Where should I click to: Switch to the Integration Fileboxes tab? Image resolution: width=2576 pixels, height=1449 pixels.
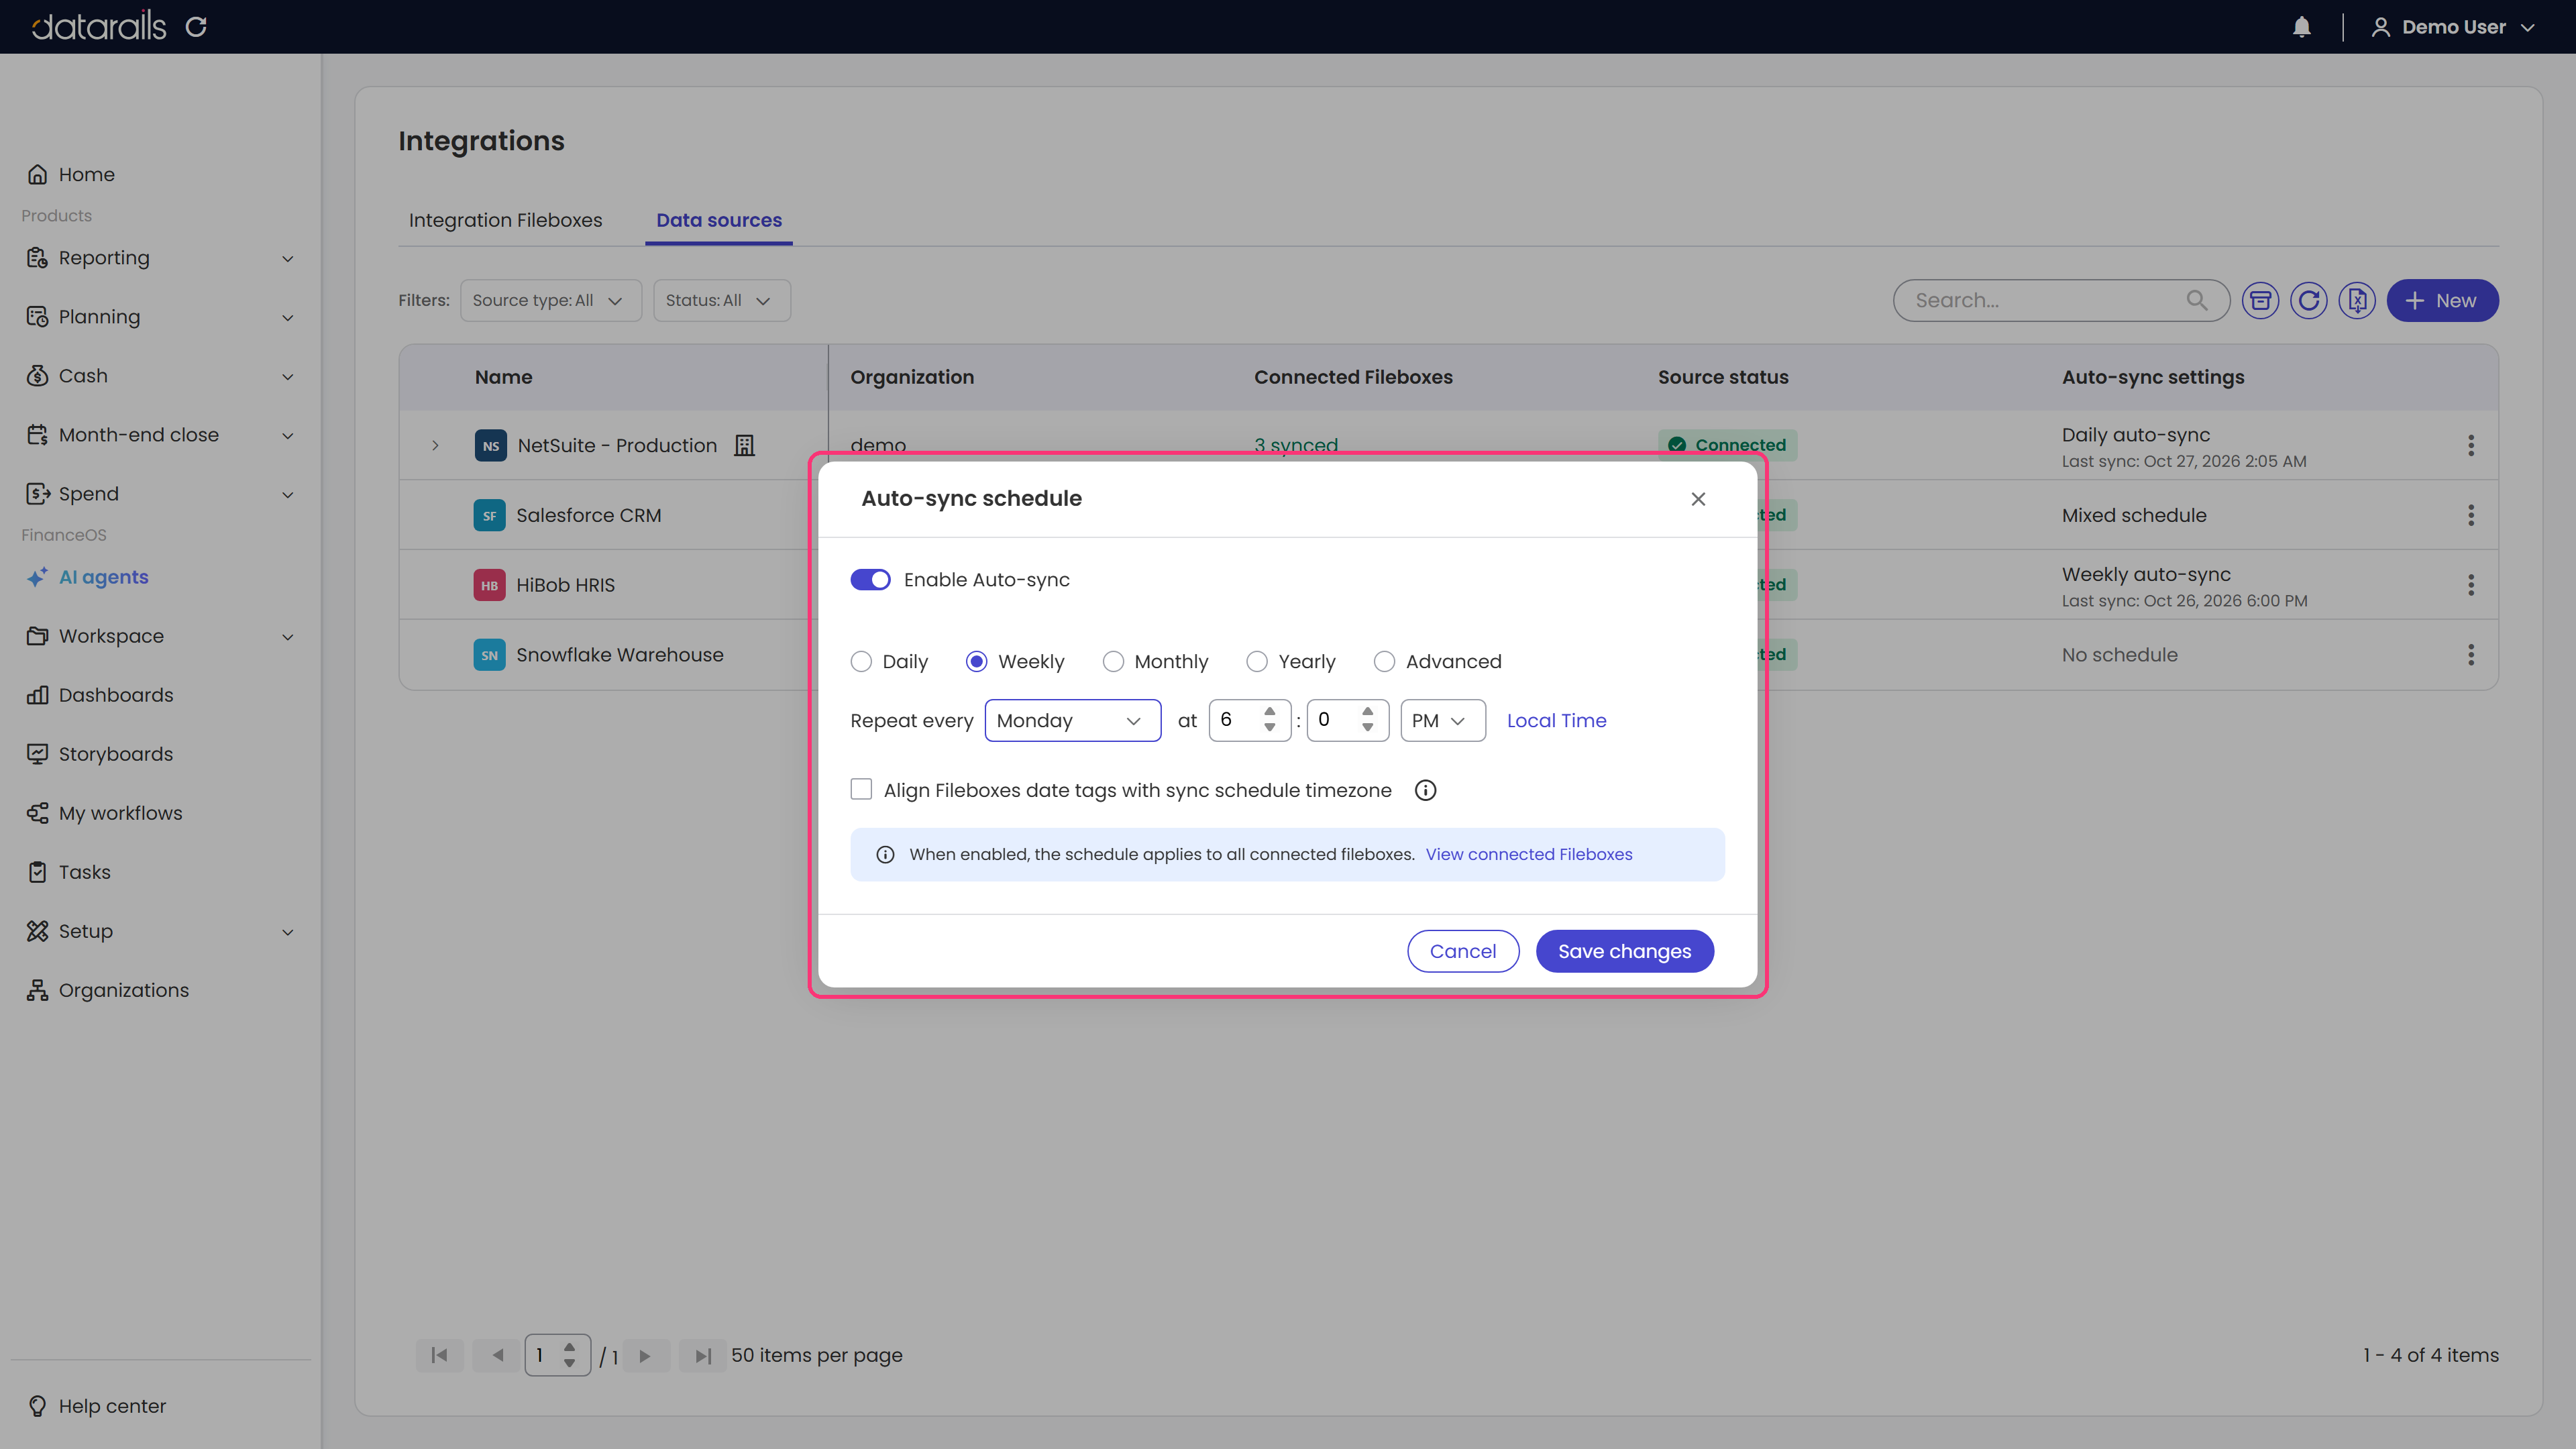(505, 220)
